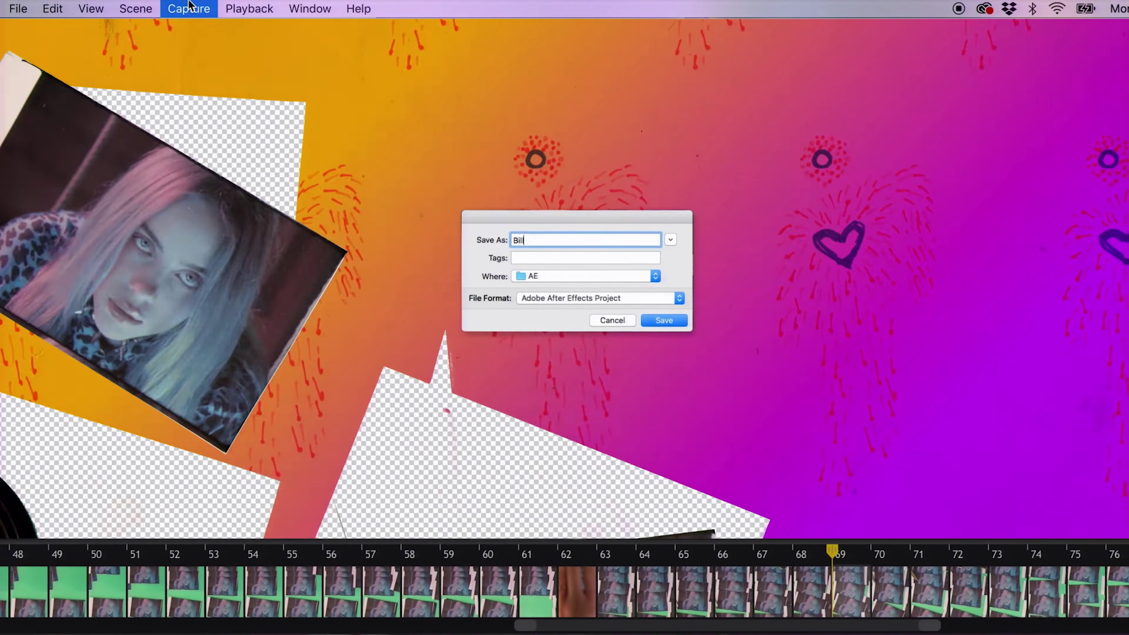Image resolution: width=1129 pixels, height=635 pixels.
Task: Click the Save button
Action: click(664, 320)
